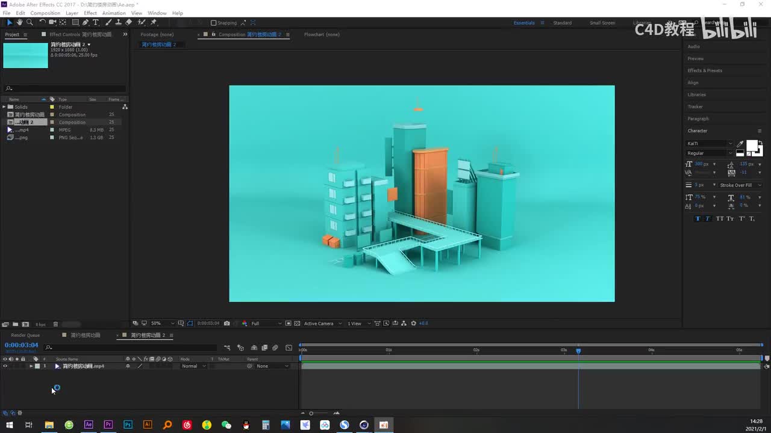Toggle Faux Bold text style
The image size is (771, 433).
tap(698, 219)
